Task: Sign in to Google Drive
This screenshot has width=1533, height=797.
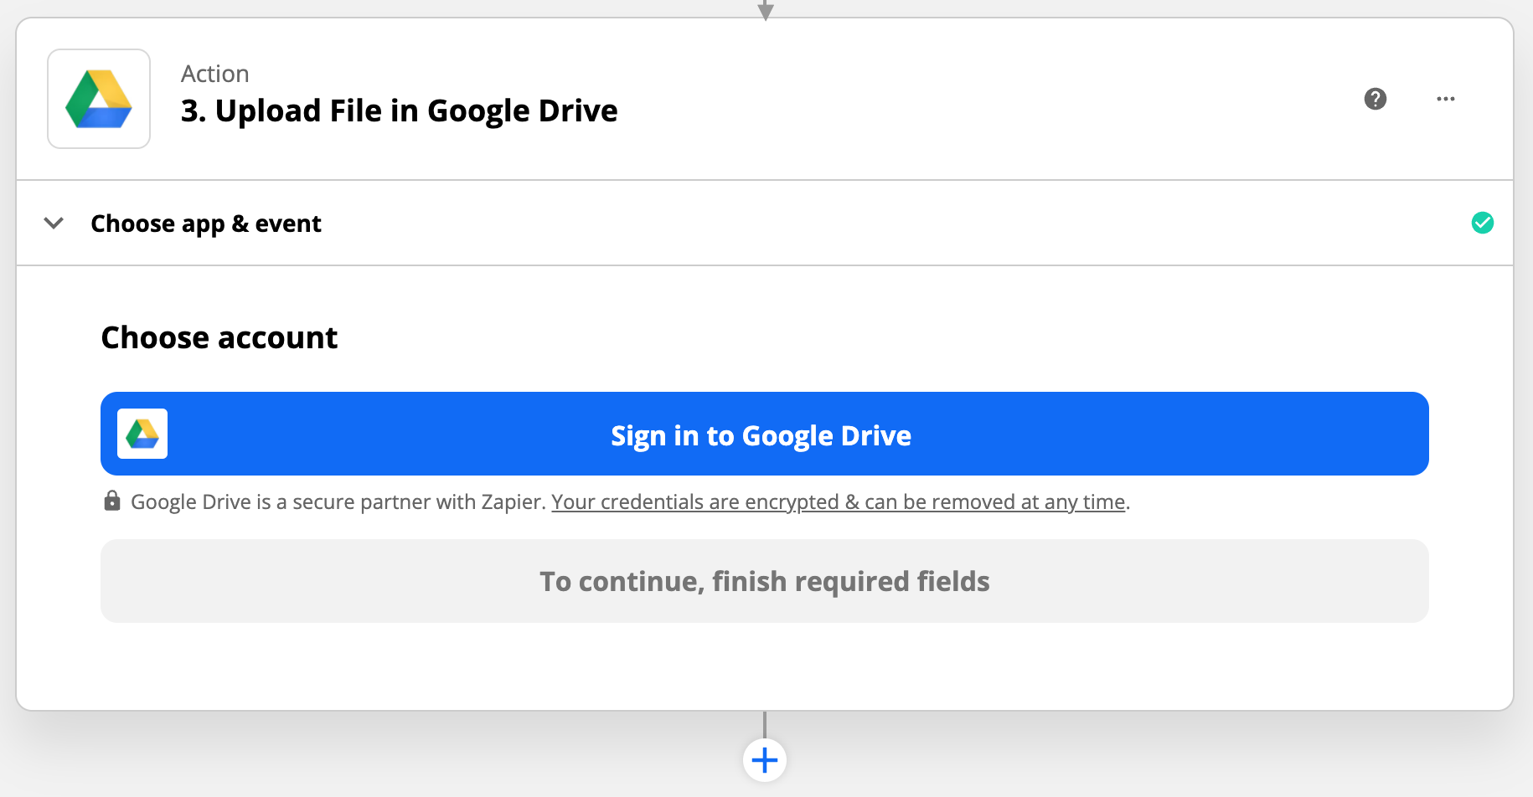Action: [x=761, y=434]
